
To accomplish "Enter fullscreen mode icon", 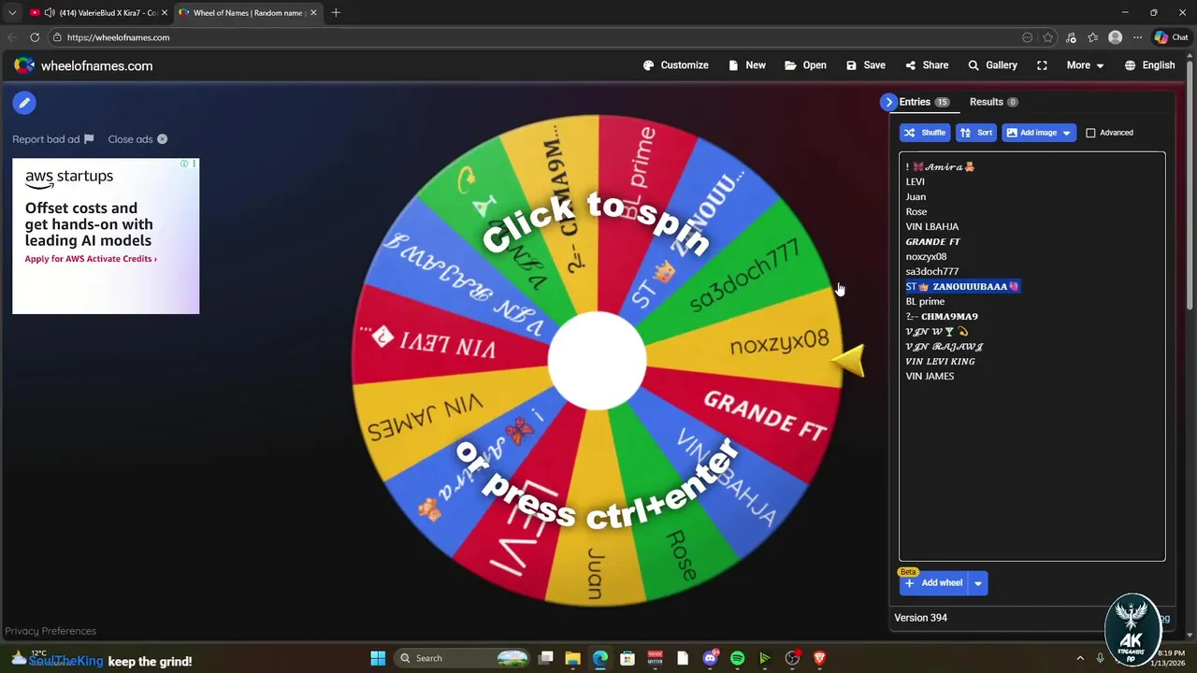I will 1042,65.
